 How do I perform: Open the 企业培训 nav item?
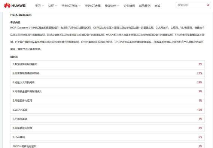coord(129,6)
